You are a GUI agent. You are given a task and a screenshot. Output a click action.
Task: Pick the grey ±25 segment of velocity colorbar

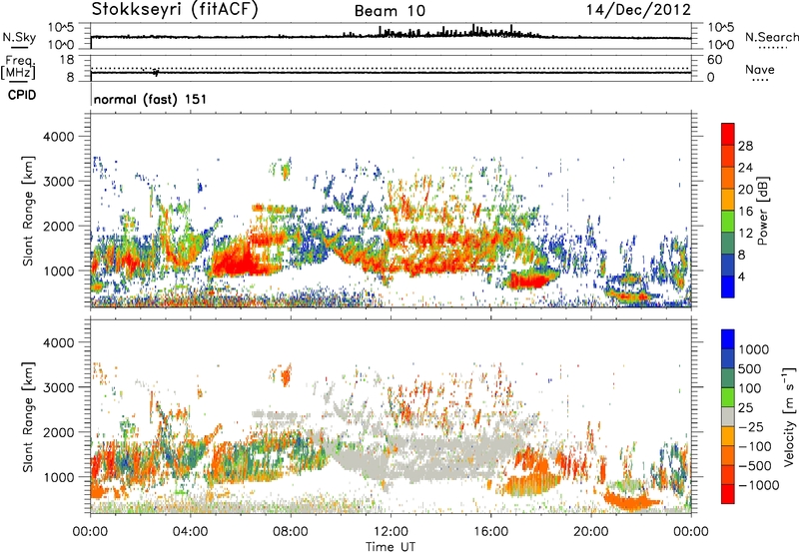click(728, 417)
